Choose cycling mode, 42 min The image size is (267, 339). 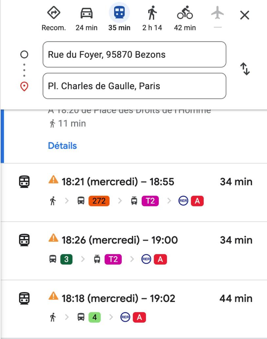tap(185, 13)
